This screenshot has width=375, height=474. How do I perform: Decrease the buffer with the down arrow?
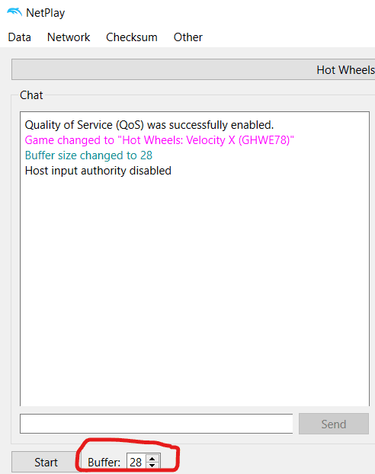click(x=152, y=466)
